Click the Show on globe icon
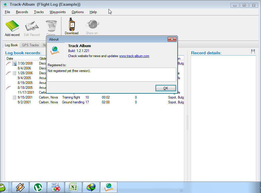 tap(93, 25)
